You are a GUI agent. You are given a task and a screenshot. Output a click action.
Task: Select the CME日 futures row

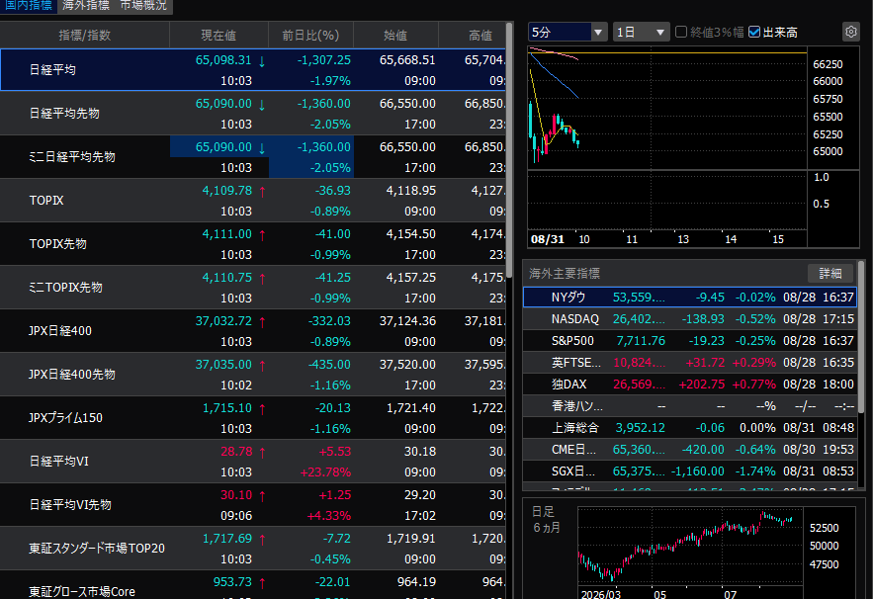tap(690, 449)
